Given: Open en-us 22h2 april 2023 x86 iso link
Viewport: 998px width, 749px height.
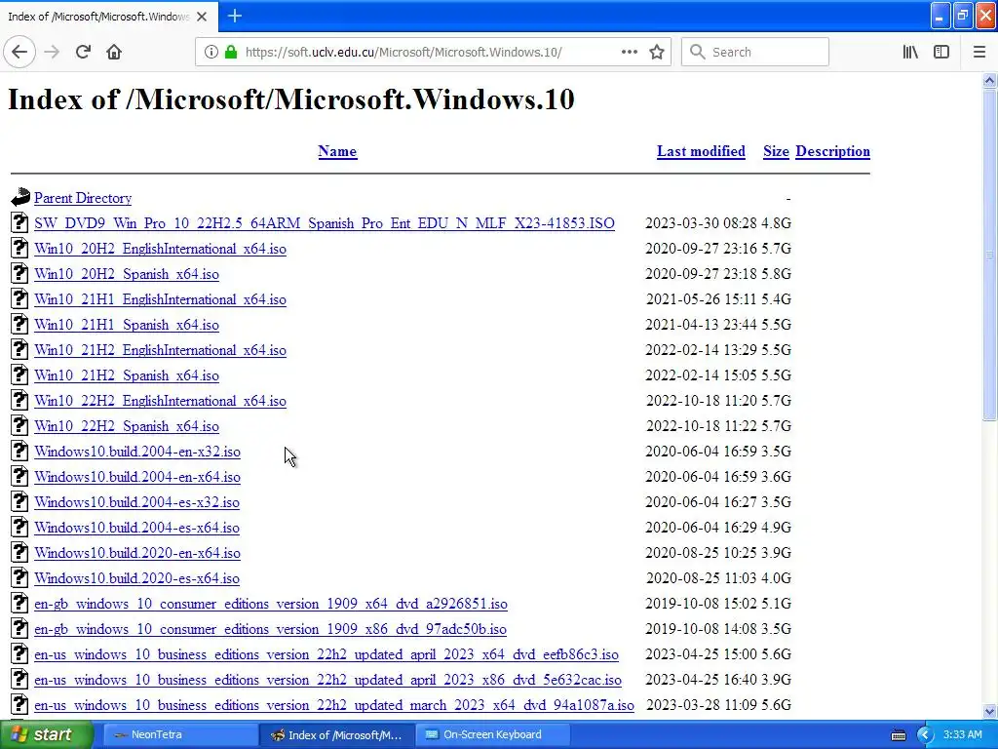Looking at the screenshot, I should click(x=327, y=680).
